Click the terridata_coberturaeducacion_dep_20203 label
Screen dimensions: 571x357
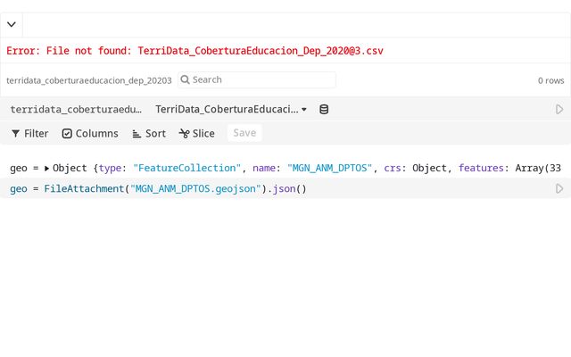click(x=89, y=80)
